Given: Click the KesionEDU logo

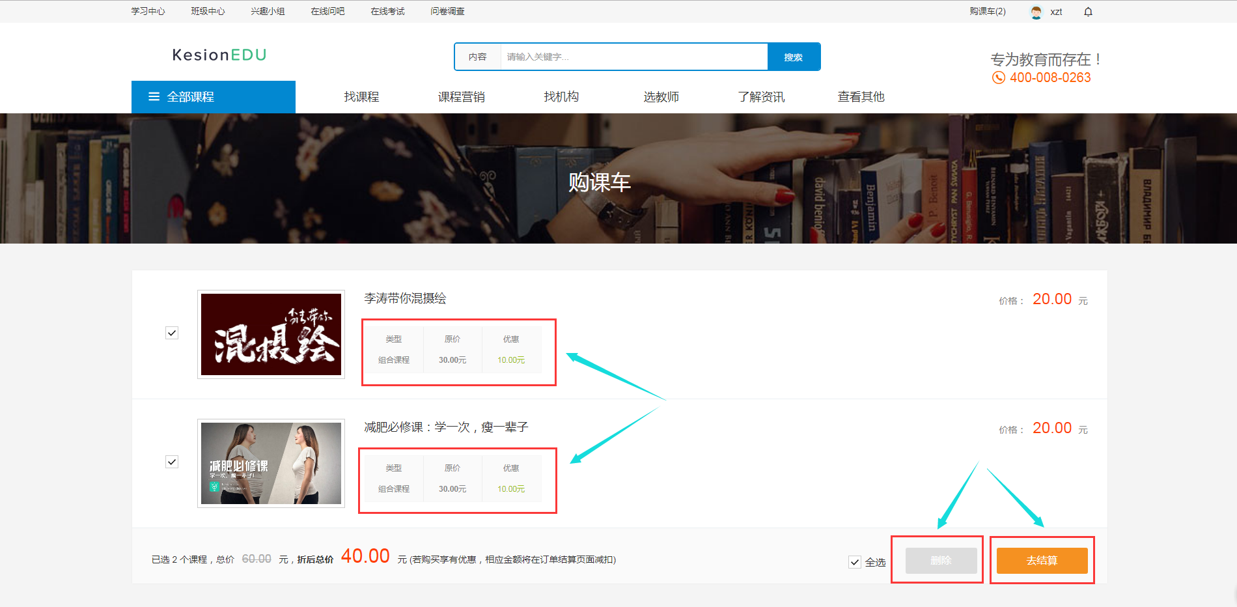Looking at the screenshot, I should coord(219,55).
